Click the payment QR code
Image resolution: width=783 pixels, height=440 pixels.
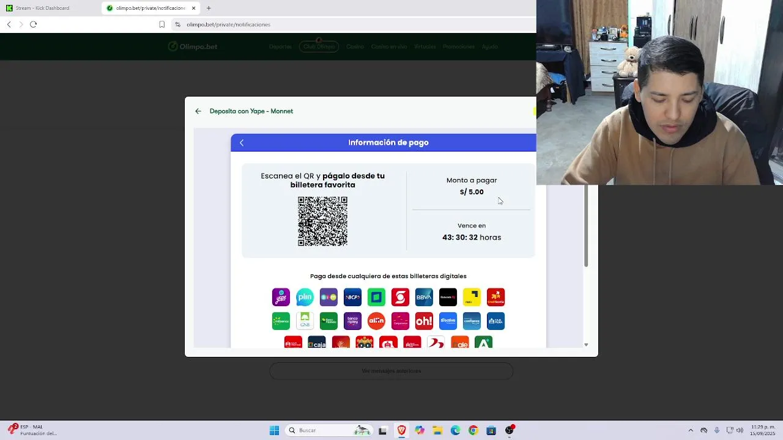click(x=322, y=221)
